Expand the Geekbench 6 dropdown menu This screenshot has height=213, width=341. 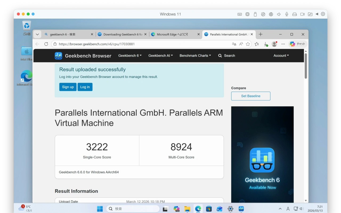[x=130, y=56]
